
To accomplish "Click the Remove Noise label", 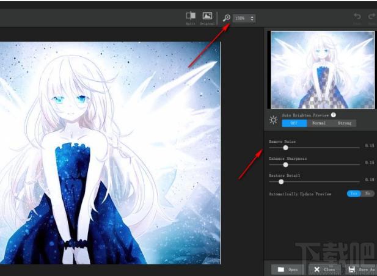I will point(282,142).
